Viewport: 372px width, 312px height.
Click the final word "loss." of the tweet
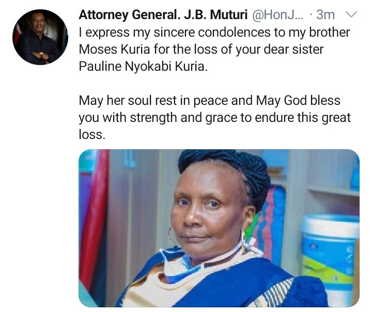(x=92, y=134)
